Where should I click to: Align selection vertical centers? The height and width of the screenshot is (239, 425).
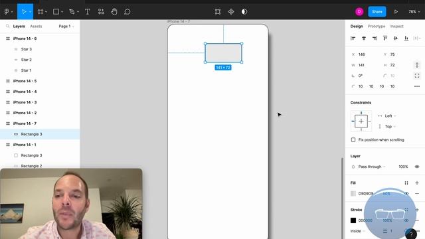[396, 39]
